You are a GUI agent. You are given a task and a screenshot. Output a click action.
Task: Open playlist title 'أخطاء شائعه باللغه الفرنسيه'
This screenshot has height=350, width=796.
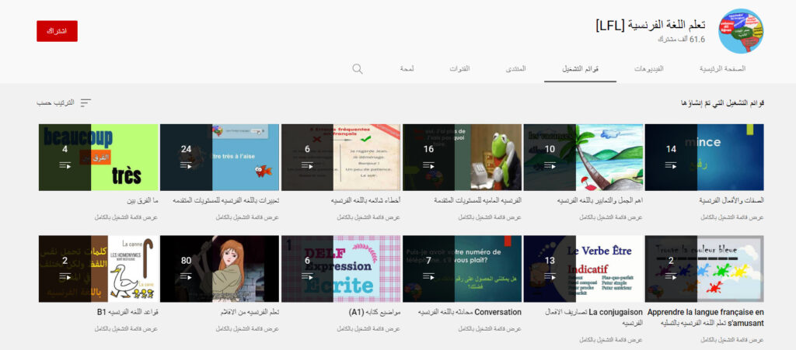pos(367,200)
